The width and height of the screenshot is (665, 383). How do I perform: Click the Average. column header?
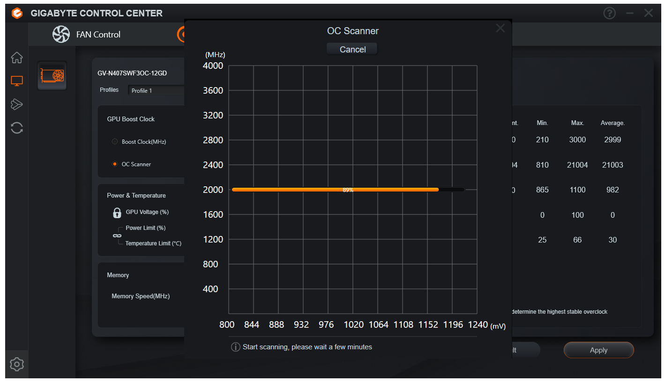(x=613, y=123)
